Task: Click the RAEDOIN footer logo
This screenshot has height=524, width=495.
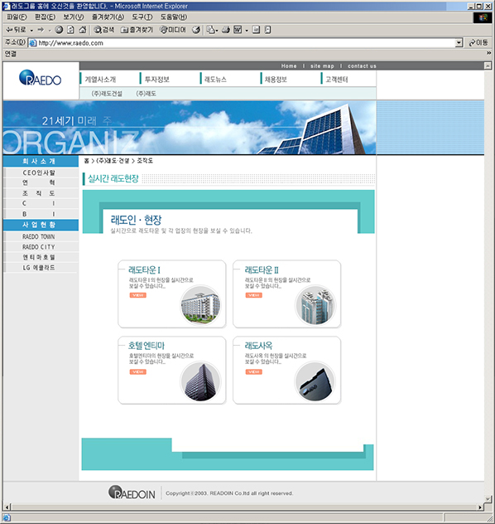Action: point(132,492)
